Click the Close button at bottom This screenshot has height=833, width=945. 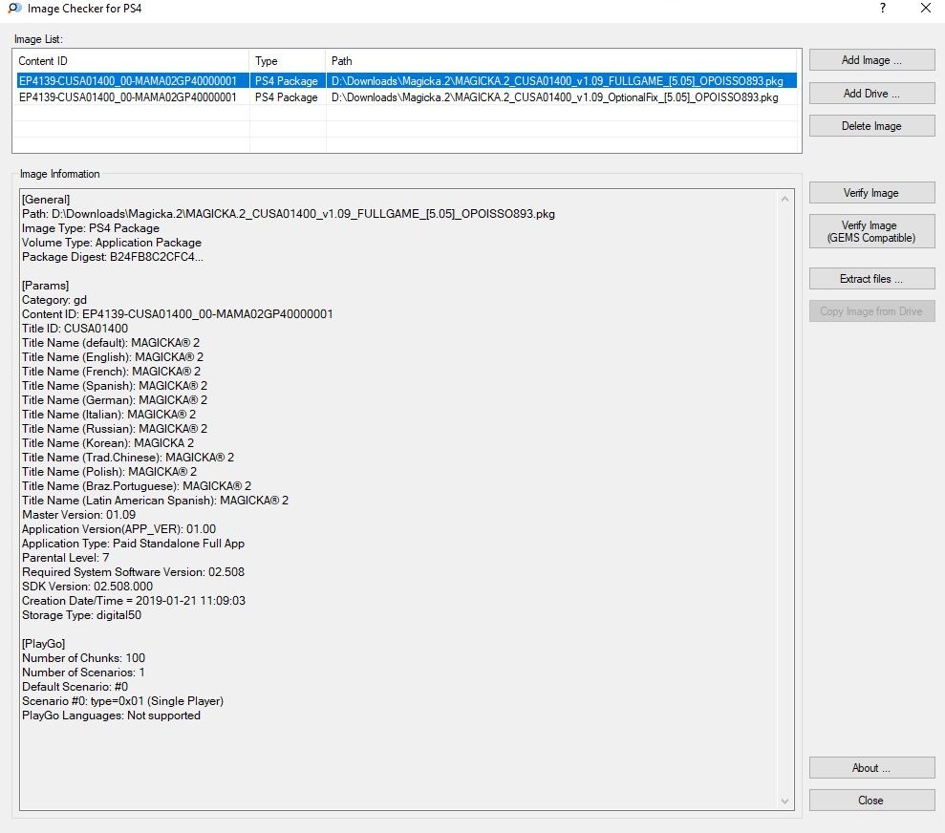click(x=871, y=801)
